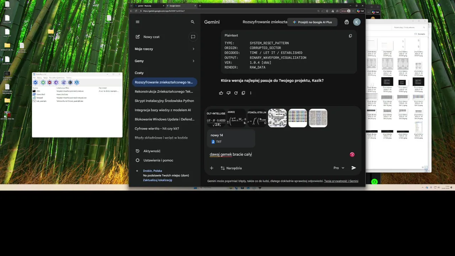Click the temporary chat dashed-square icon
The width and height of the screenshot is (455, 256).
[193, 37]
